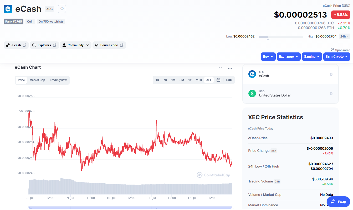
Task: Click the link icon on e.cash website button
Action: coord(8,45)
